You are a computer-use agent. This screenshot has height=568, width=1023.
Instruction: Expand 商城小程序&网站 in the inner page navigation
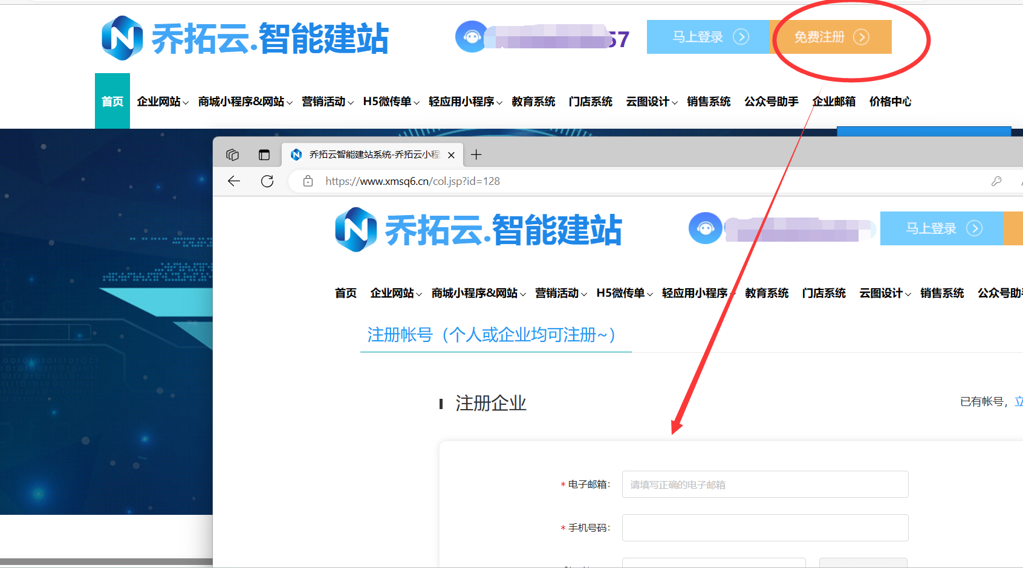pos(479,293)
